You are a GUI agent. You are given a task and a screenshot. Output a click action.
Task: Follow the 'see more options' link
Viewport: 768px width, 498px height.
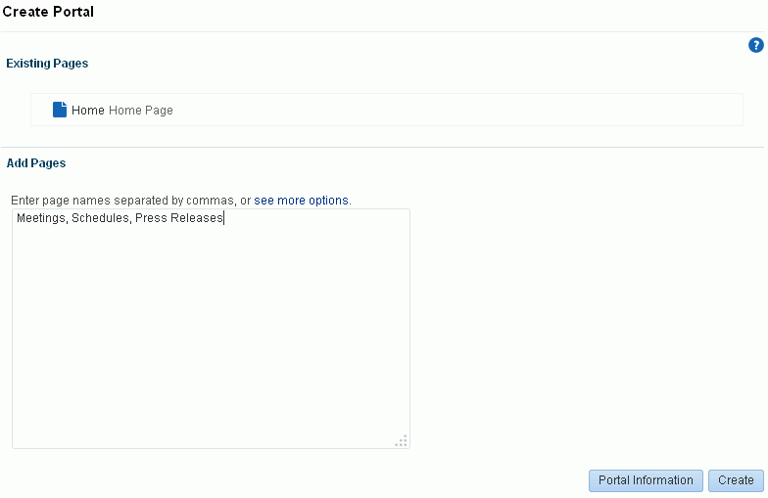point(302,201)
